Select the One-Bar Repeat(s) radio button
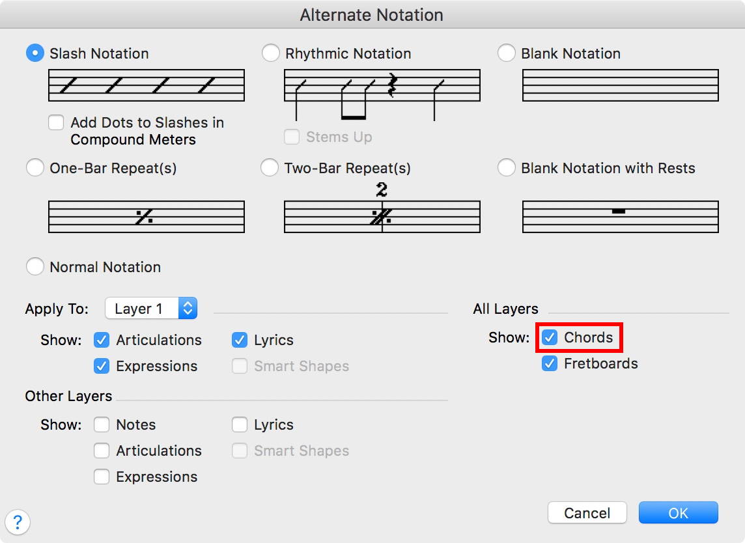 point(35,168)
